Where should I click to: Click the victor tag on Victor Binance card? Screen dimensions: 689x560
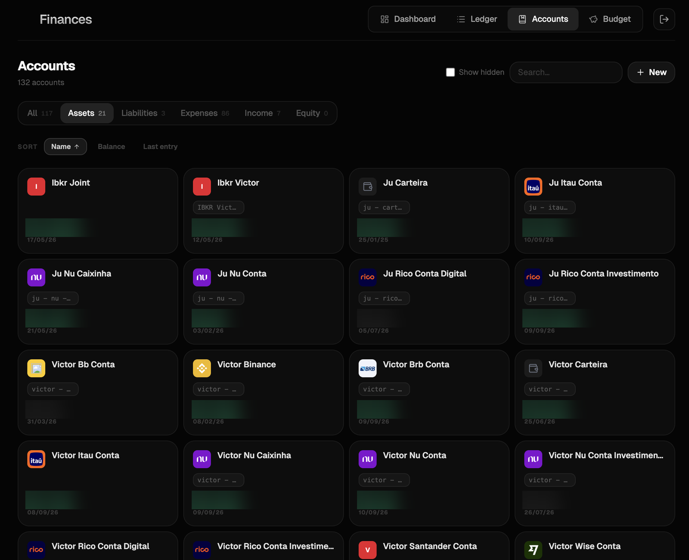[x=218, y=389]
